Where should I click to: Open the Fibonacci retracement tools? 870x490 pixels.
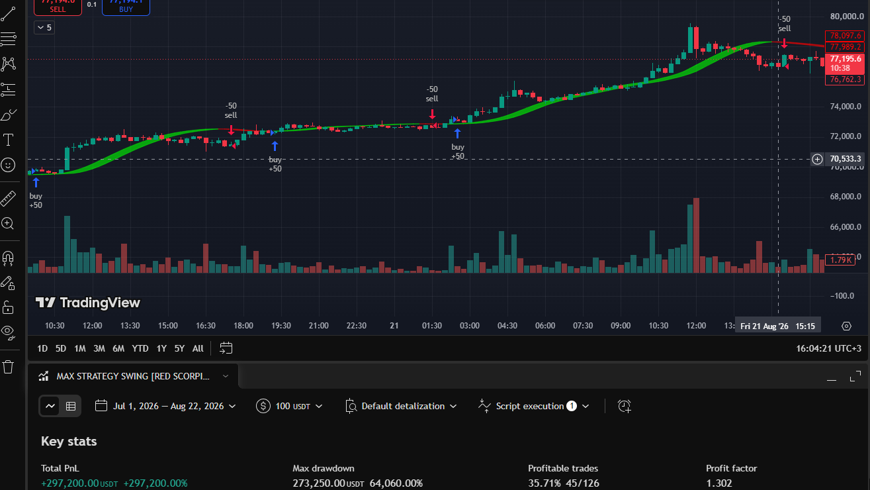[x=8, y=39]
